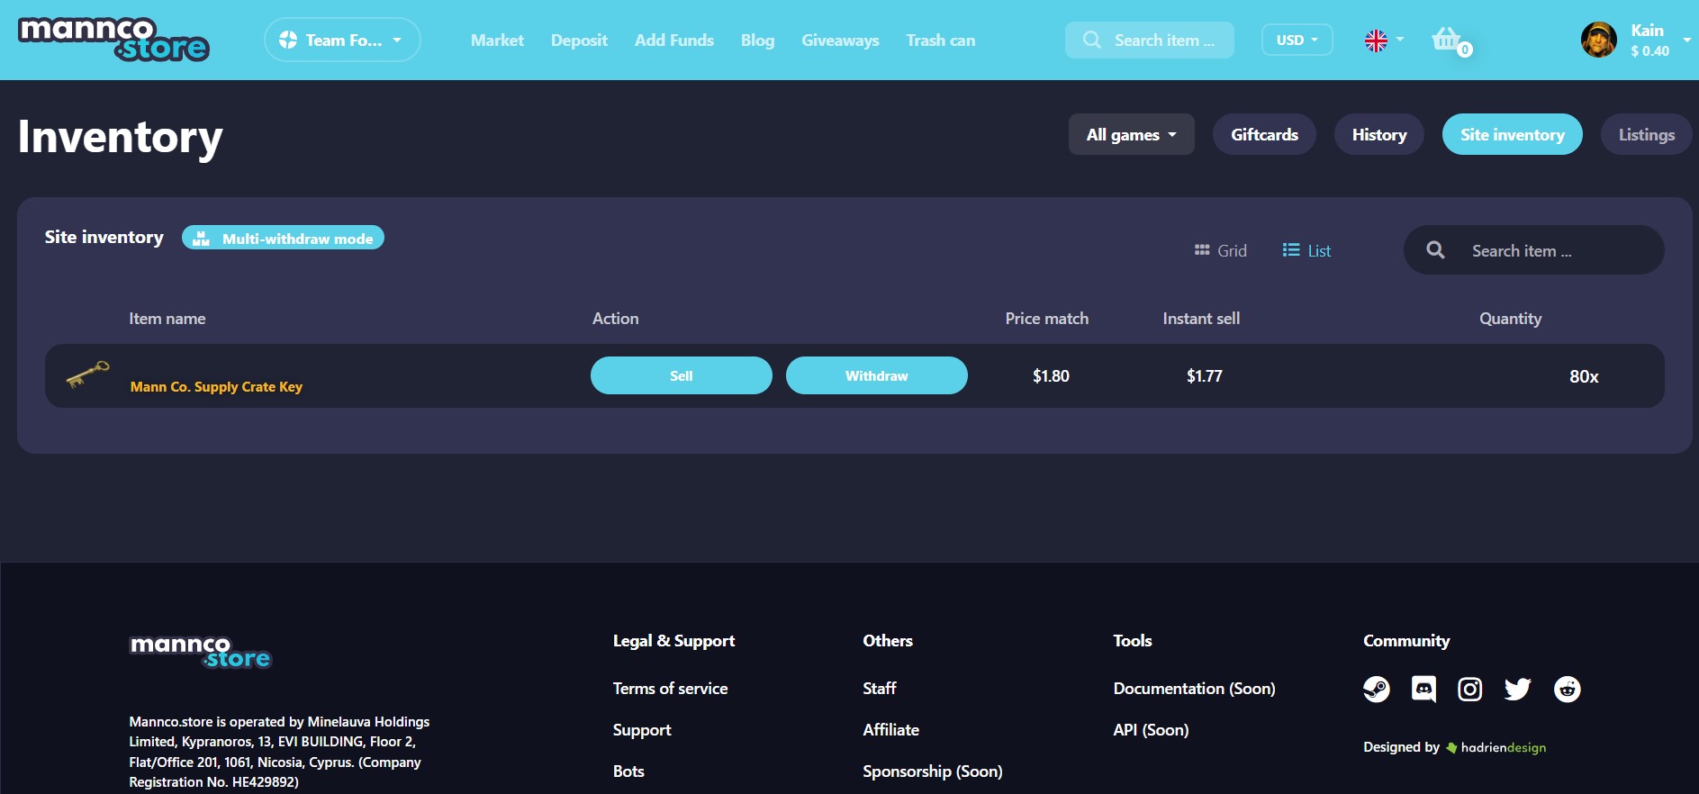Expand the Kain account menu arrow
1699x794 pixels.
[x=1686, y=40]
